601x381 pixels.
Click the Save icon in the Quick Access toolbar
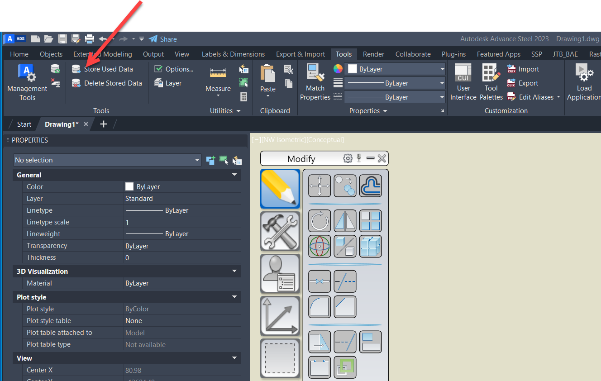click(x=62, y=39)
